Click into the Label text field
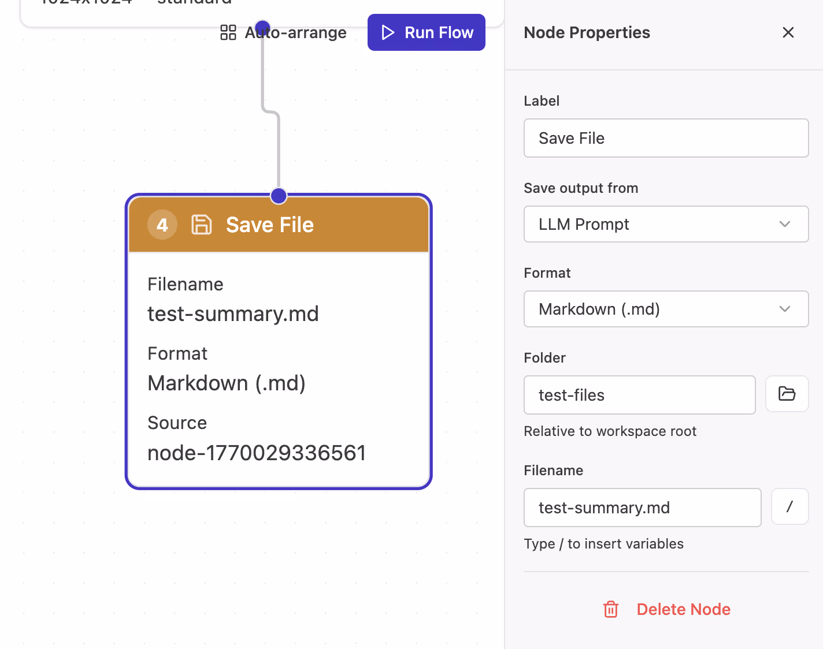The width and height of the screenshot is (823, 649). point(666,138)
